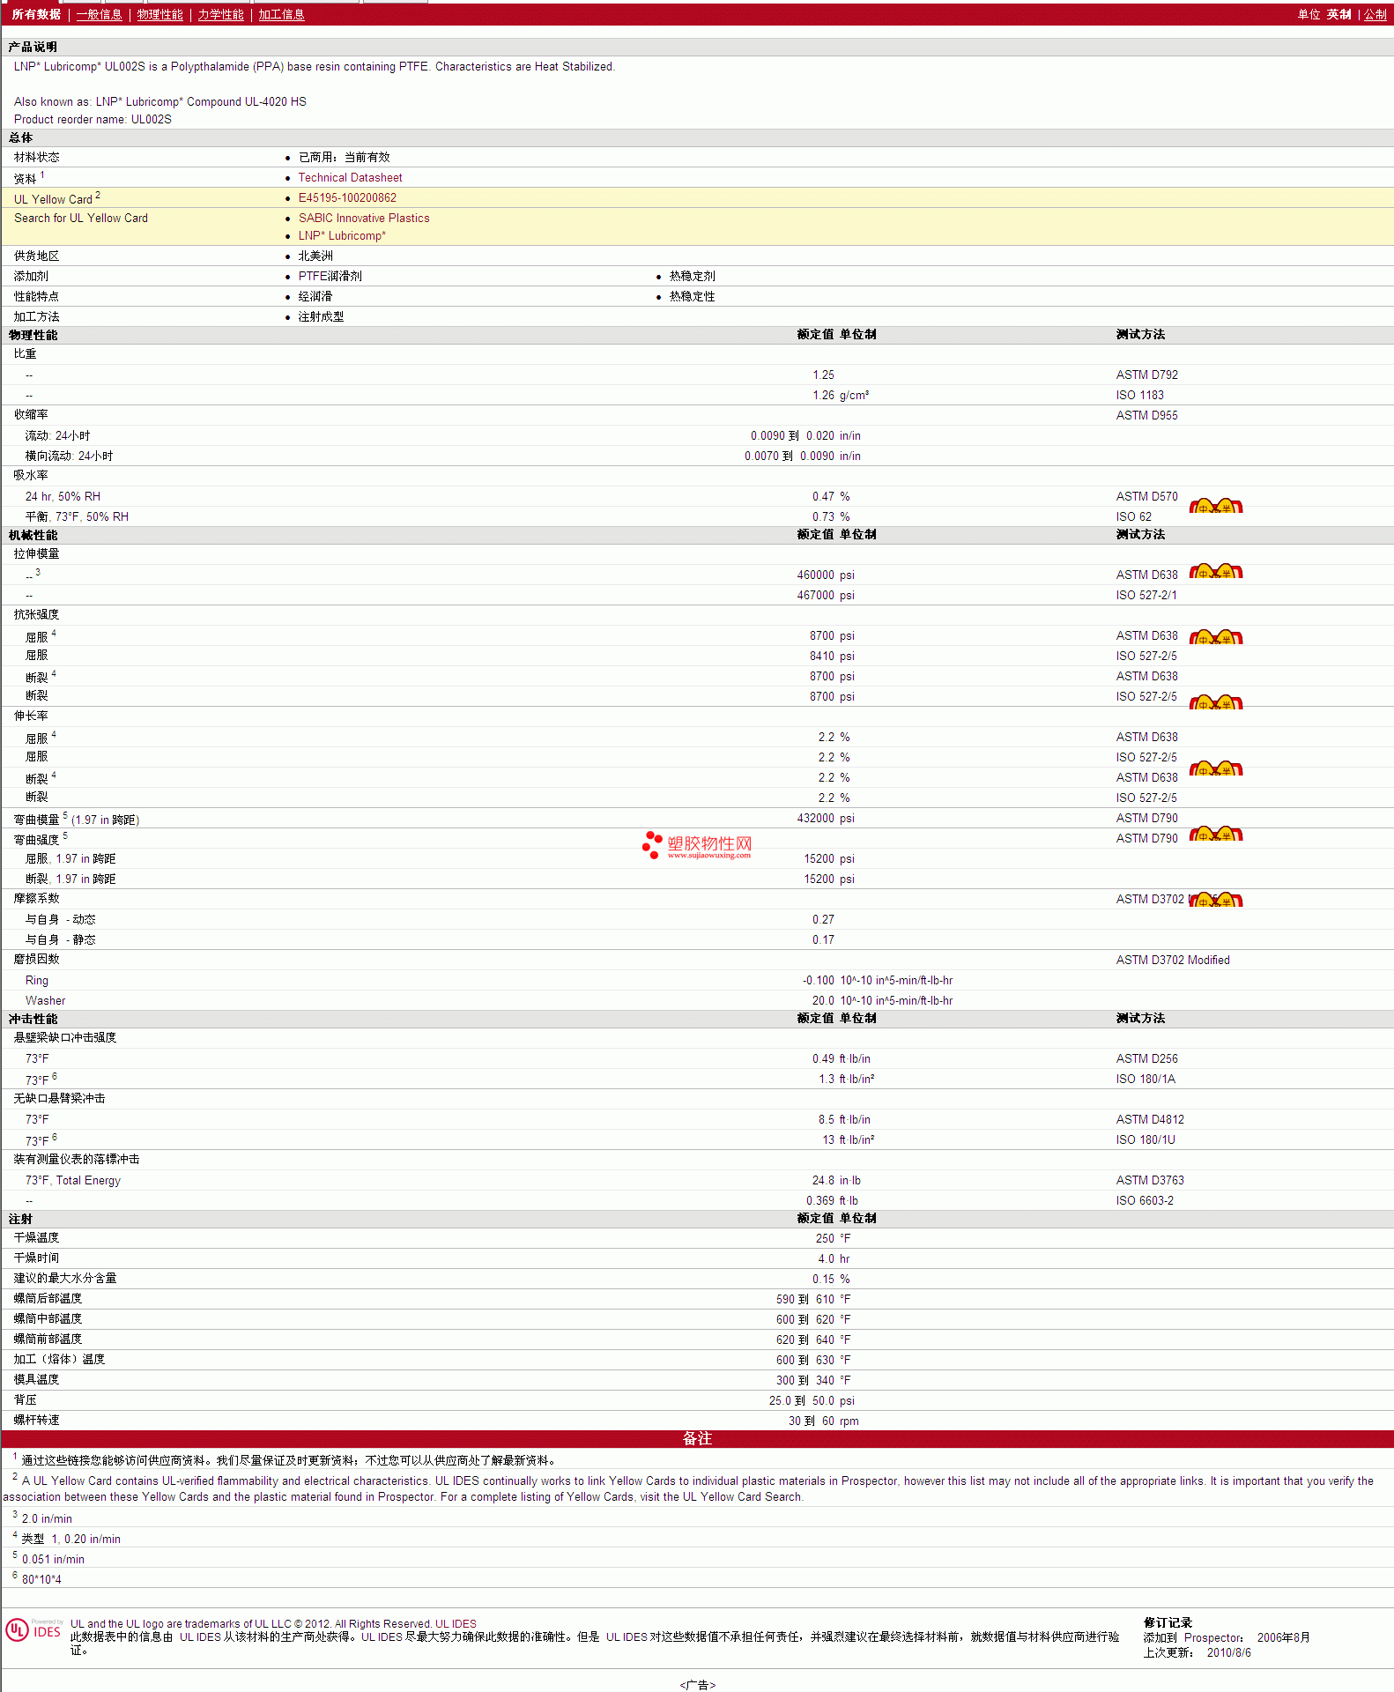Image resolution: width=1394 pixels, height=1692 pixels.
Task: Click footnote 5 '0.051 in/min'
Action: (x=53, y=1559)
